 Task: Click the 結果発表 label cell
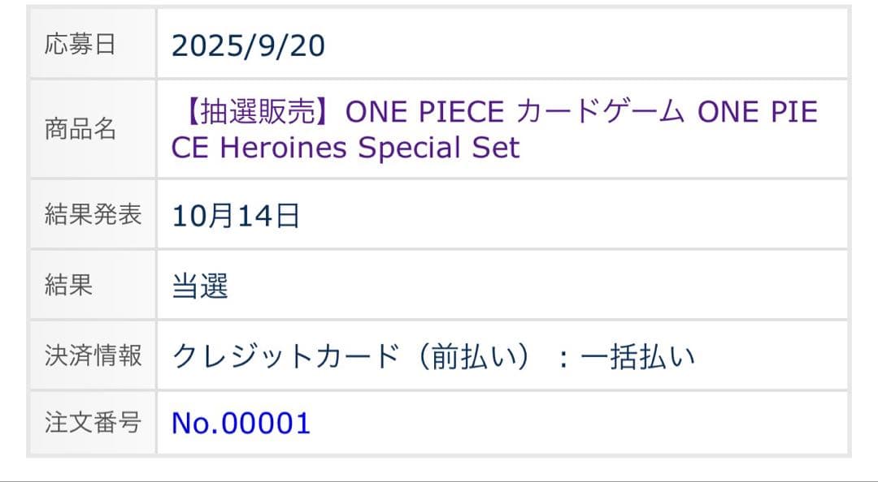coord(93,215)
